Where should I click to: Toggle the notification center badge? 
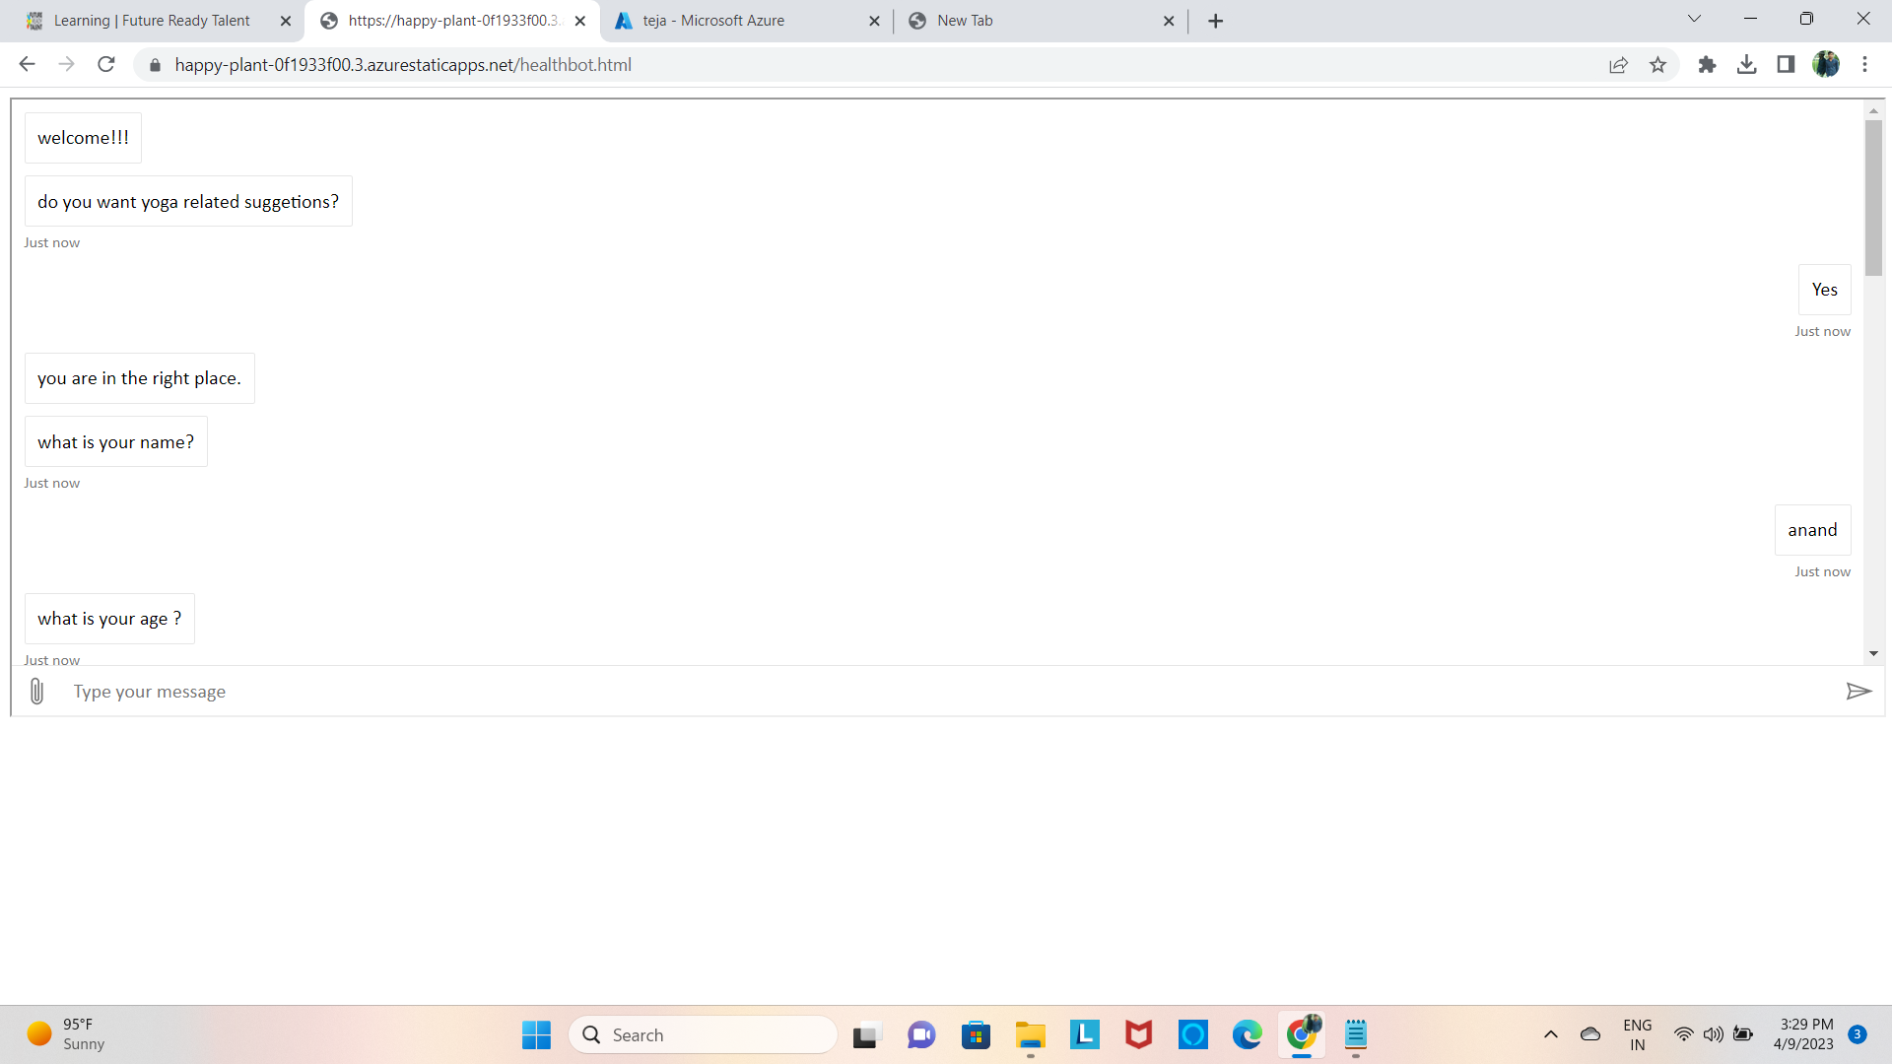click(1858, 1034)
